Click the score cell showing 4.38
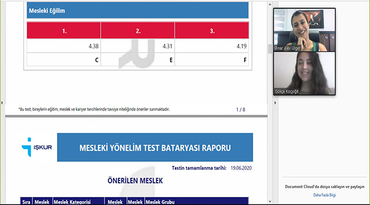 [x=64, y=46]
